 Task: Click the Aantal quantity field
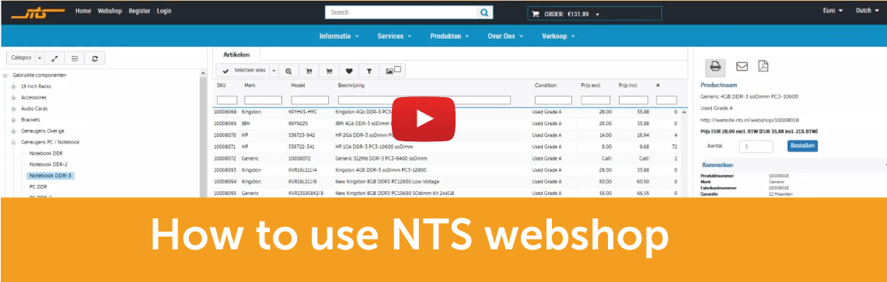click(756, 146)
